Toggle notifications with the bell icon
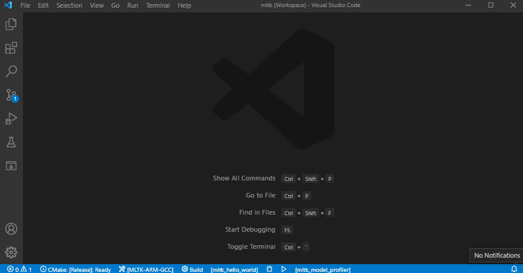523x273 pixels. tap(514, 269)
